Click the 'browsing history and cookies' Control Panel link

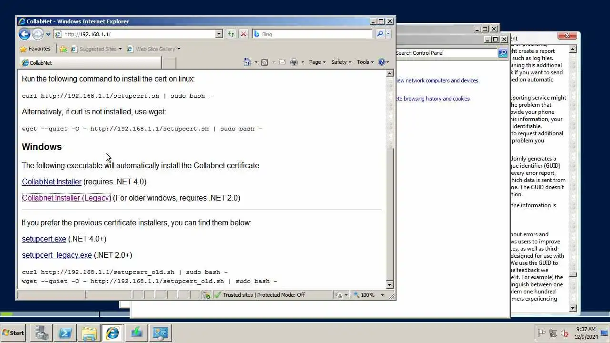click(437, 99)
